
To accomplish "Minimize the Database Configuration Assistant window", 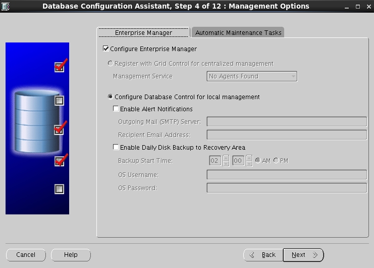I will (347, 7).
